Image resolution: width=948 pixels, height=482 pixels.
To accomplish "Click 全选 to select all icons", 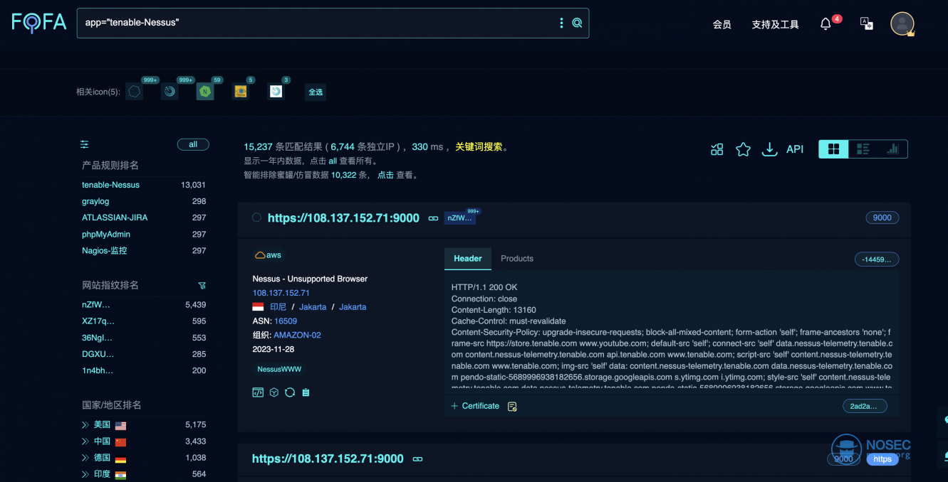I will [x=315, y=92].
